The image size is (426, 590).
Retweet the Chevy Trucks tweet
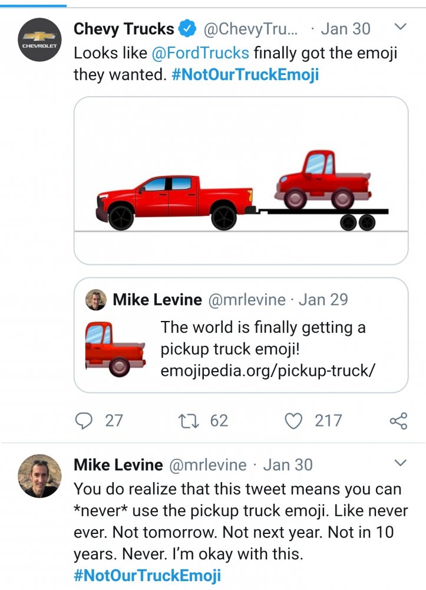click(x=188, y=420)
